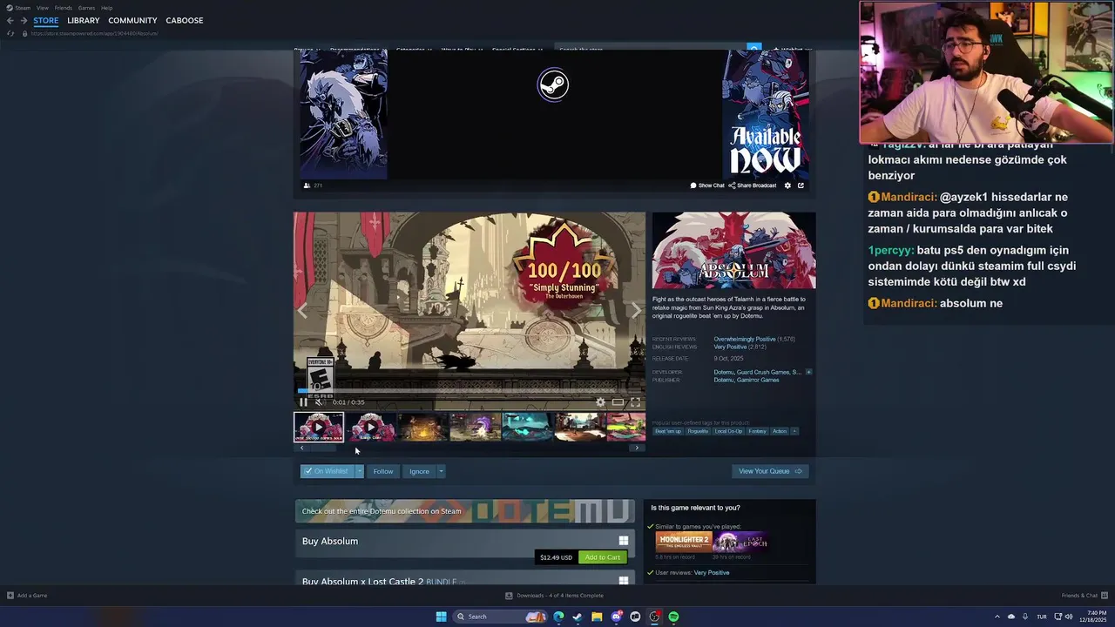This screenshot has width=1115, height=627.
Task: Unmute the trailer audio
Action: [x=319, y=402]
